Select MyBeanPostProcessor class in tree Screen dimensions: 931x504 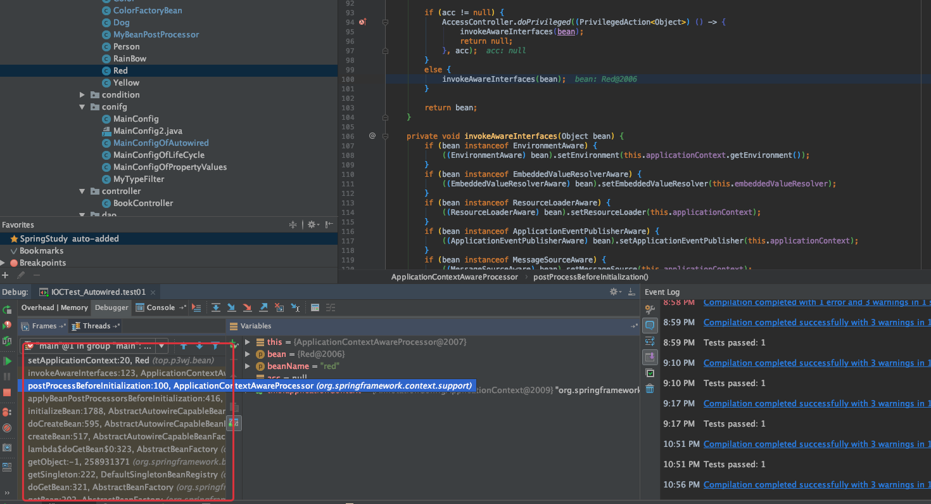(156, 34)
